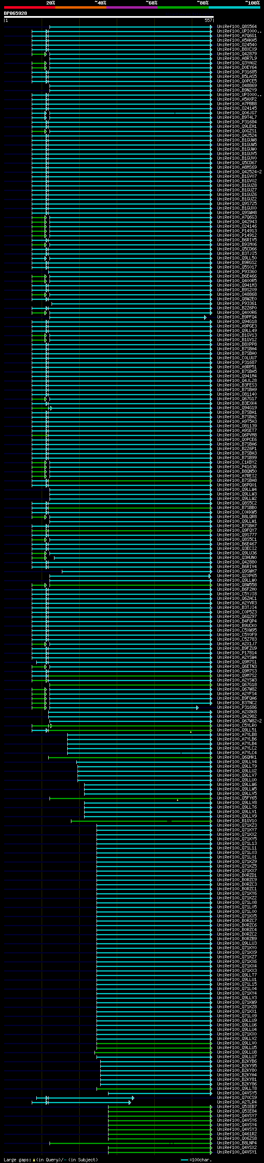Open hit UniRef100_P31684
The height and width of the screenshot is (1163, 264).
[237, 122]
